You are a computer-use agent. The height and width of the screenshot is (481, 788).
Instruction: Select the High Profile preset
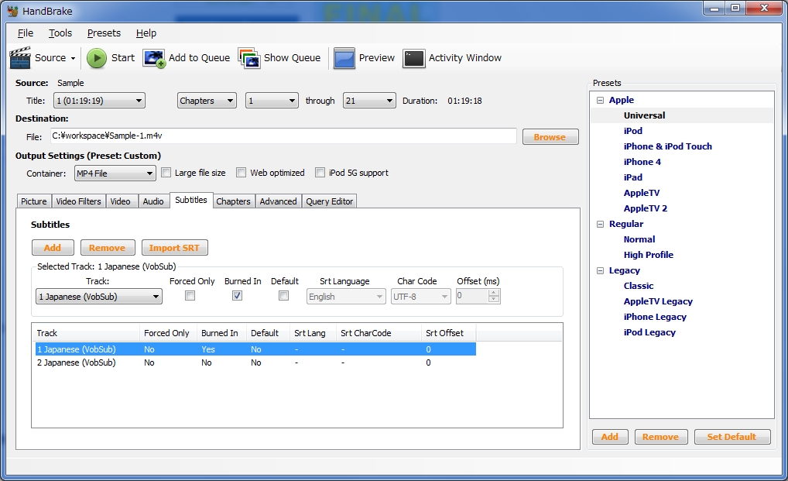click(649, 255)
